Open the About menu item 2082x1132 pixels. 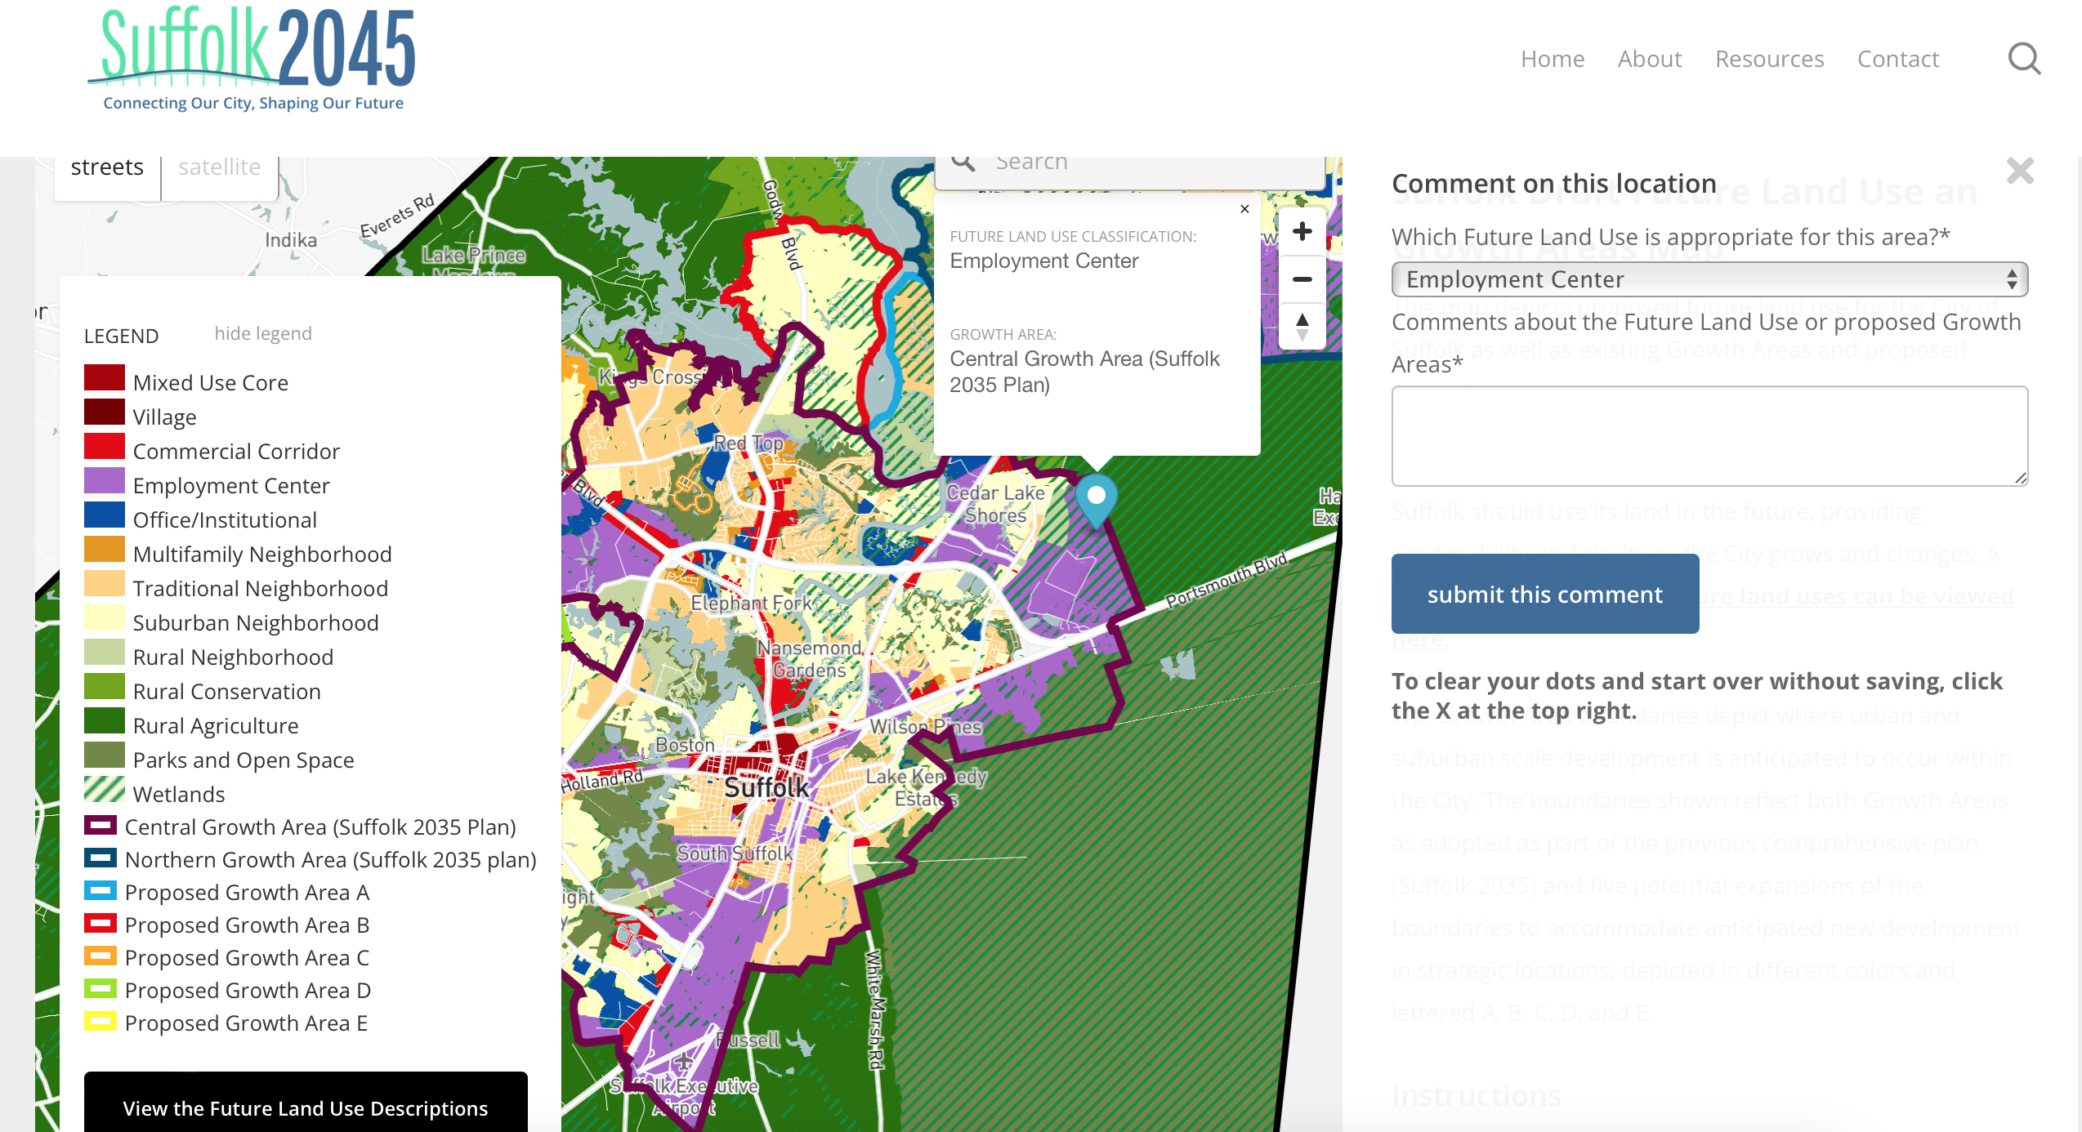click(x=1650, y=58)
